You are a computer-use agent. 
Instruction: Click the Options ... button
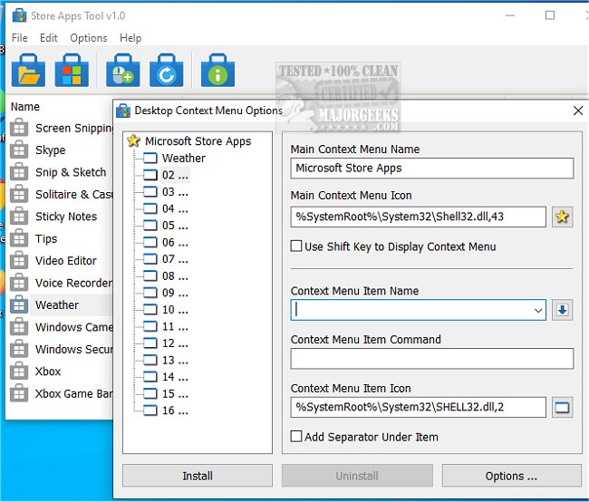(x=512, y=476)
